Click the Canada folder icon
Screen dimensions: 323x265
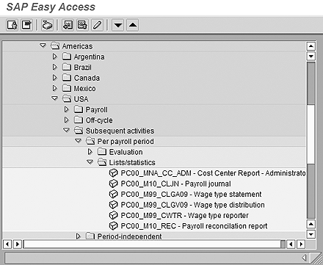point(67,78)
